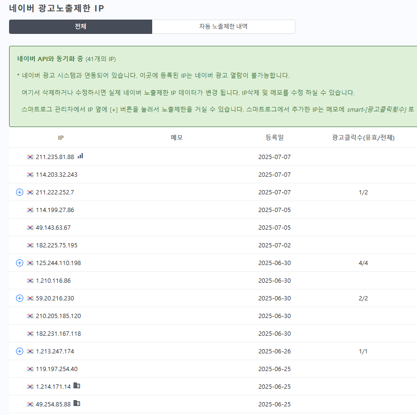Select IP address 114.203.32.243
Viewport: 417px width, 415px height.
tap(57, 175)
